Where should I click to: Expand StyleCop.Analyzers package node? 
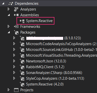tap(14, 78)
